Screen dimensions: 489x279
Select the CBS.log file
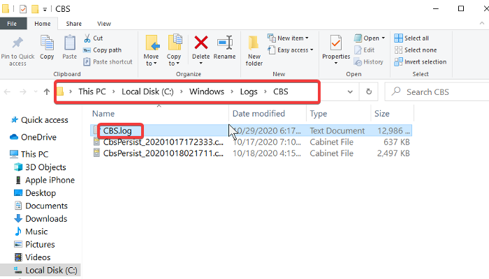point(251,131)
